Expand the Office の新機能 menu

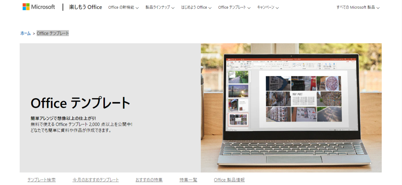(123, 7)
